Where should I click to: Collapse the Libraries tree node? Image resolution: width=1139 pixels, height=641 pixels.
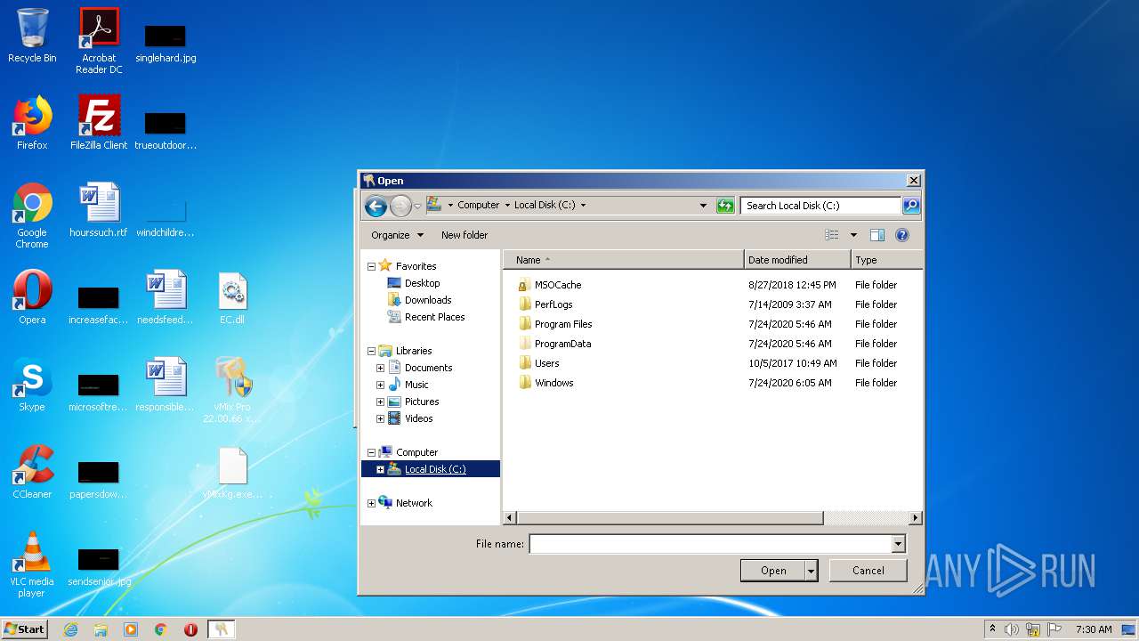(x=371, y=351)
